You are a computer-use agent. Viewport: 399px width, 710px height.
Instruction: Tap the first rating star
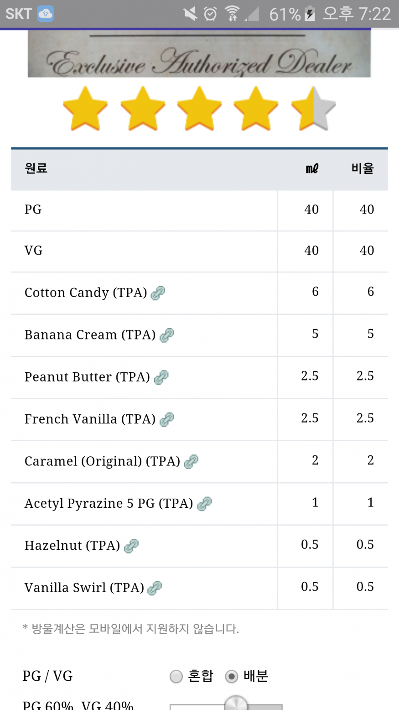(x=85, y=109)
